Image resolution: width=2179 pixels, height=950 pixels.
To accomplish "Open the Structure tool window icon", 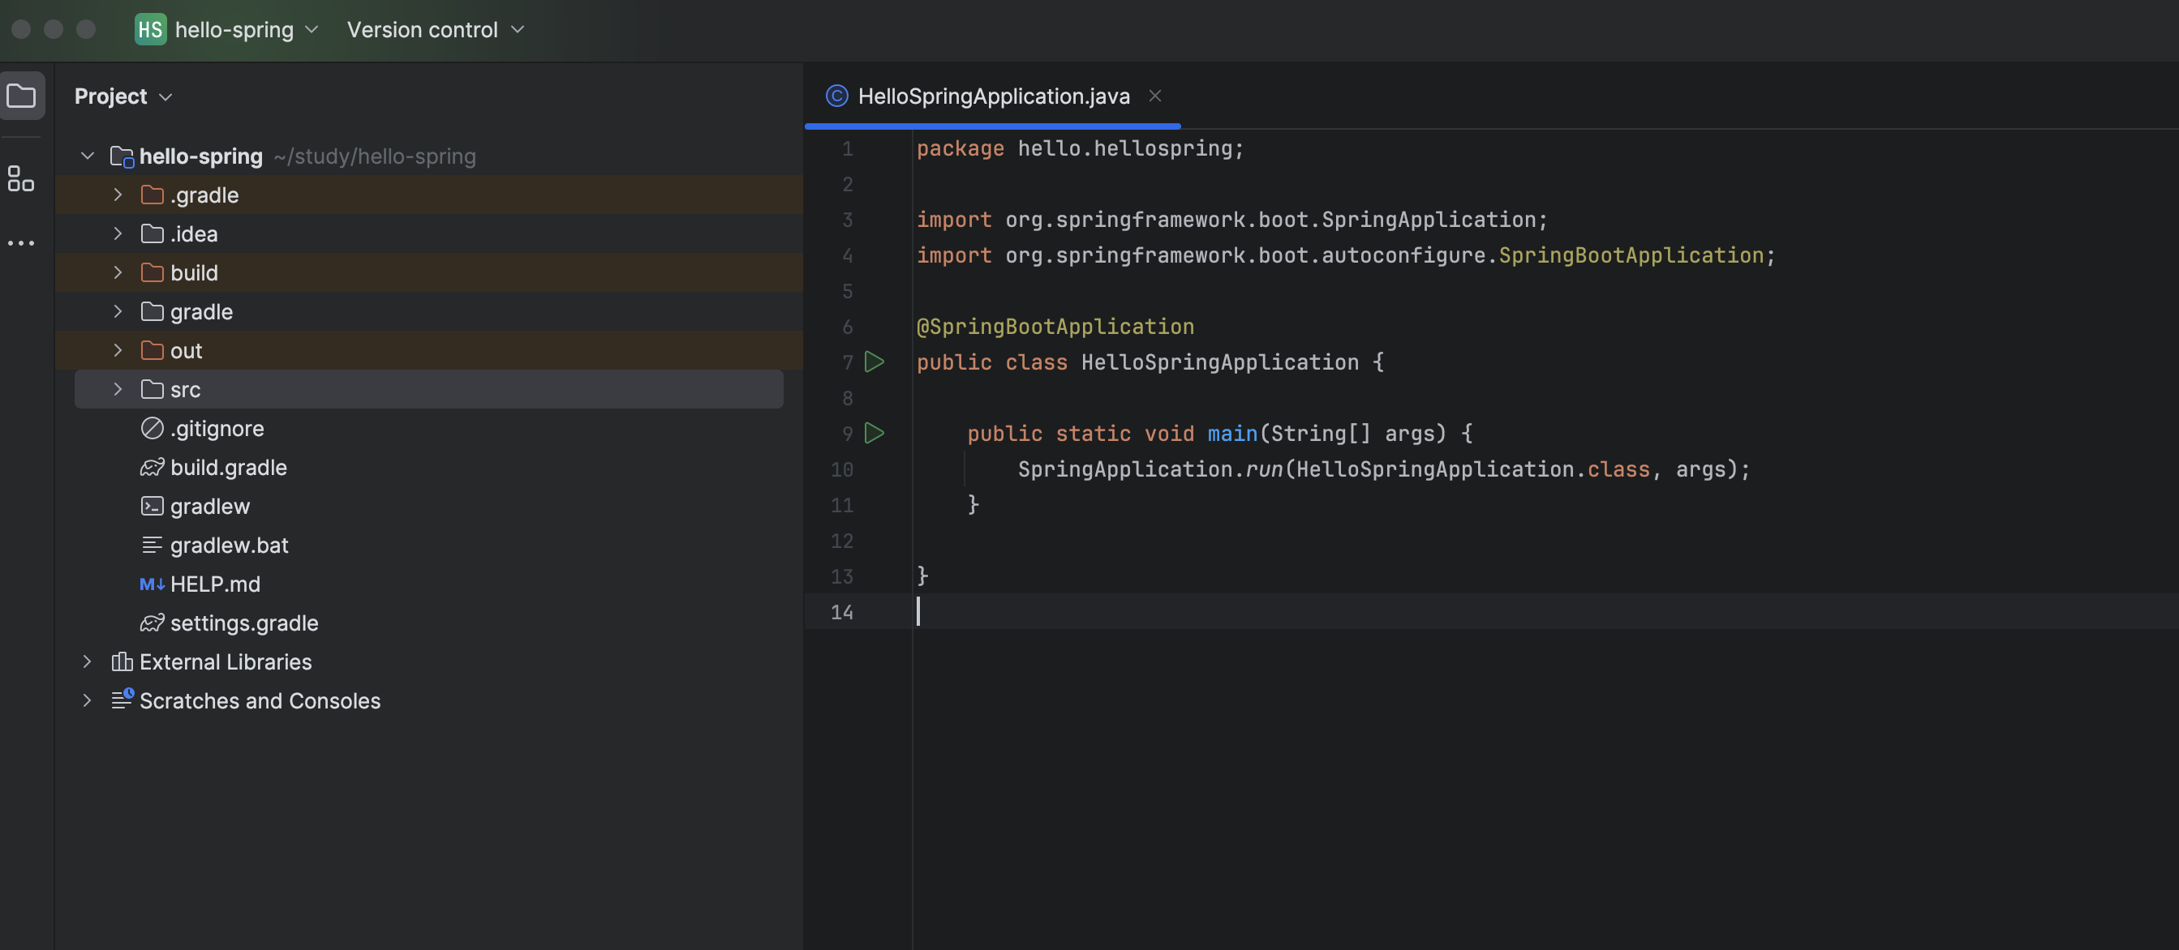I will (x=21, y=178).
